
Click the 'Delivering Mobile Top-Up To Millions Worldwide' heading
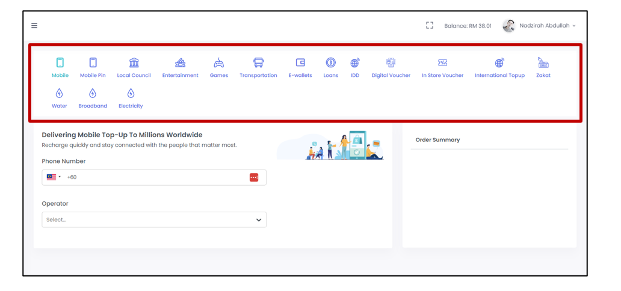click(122, 135)
